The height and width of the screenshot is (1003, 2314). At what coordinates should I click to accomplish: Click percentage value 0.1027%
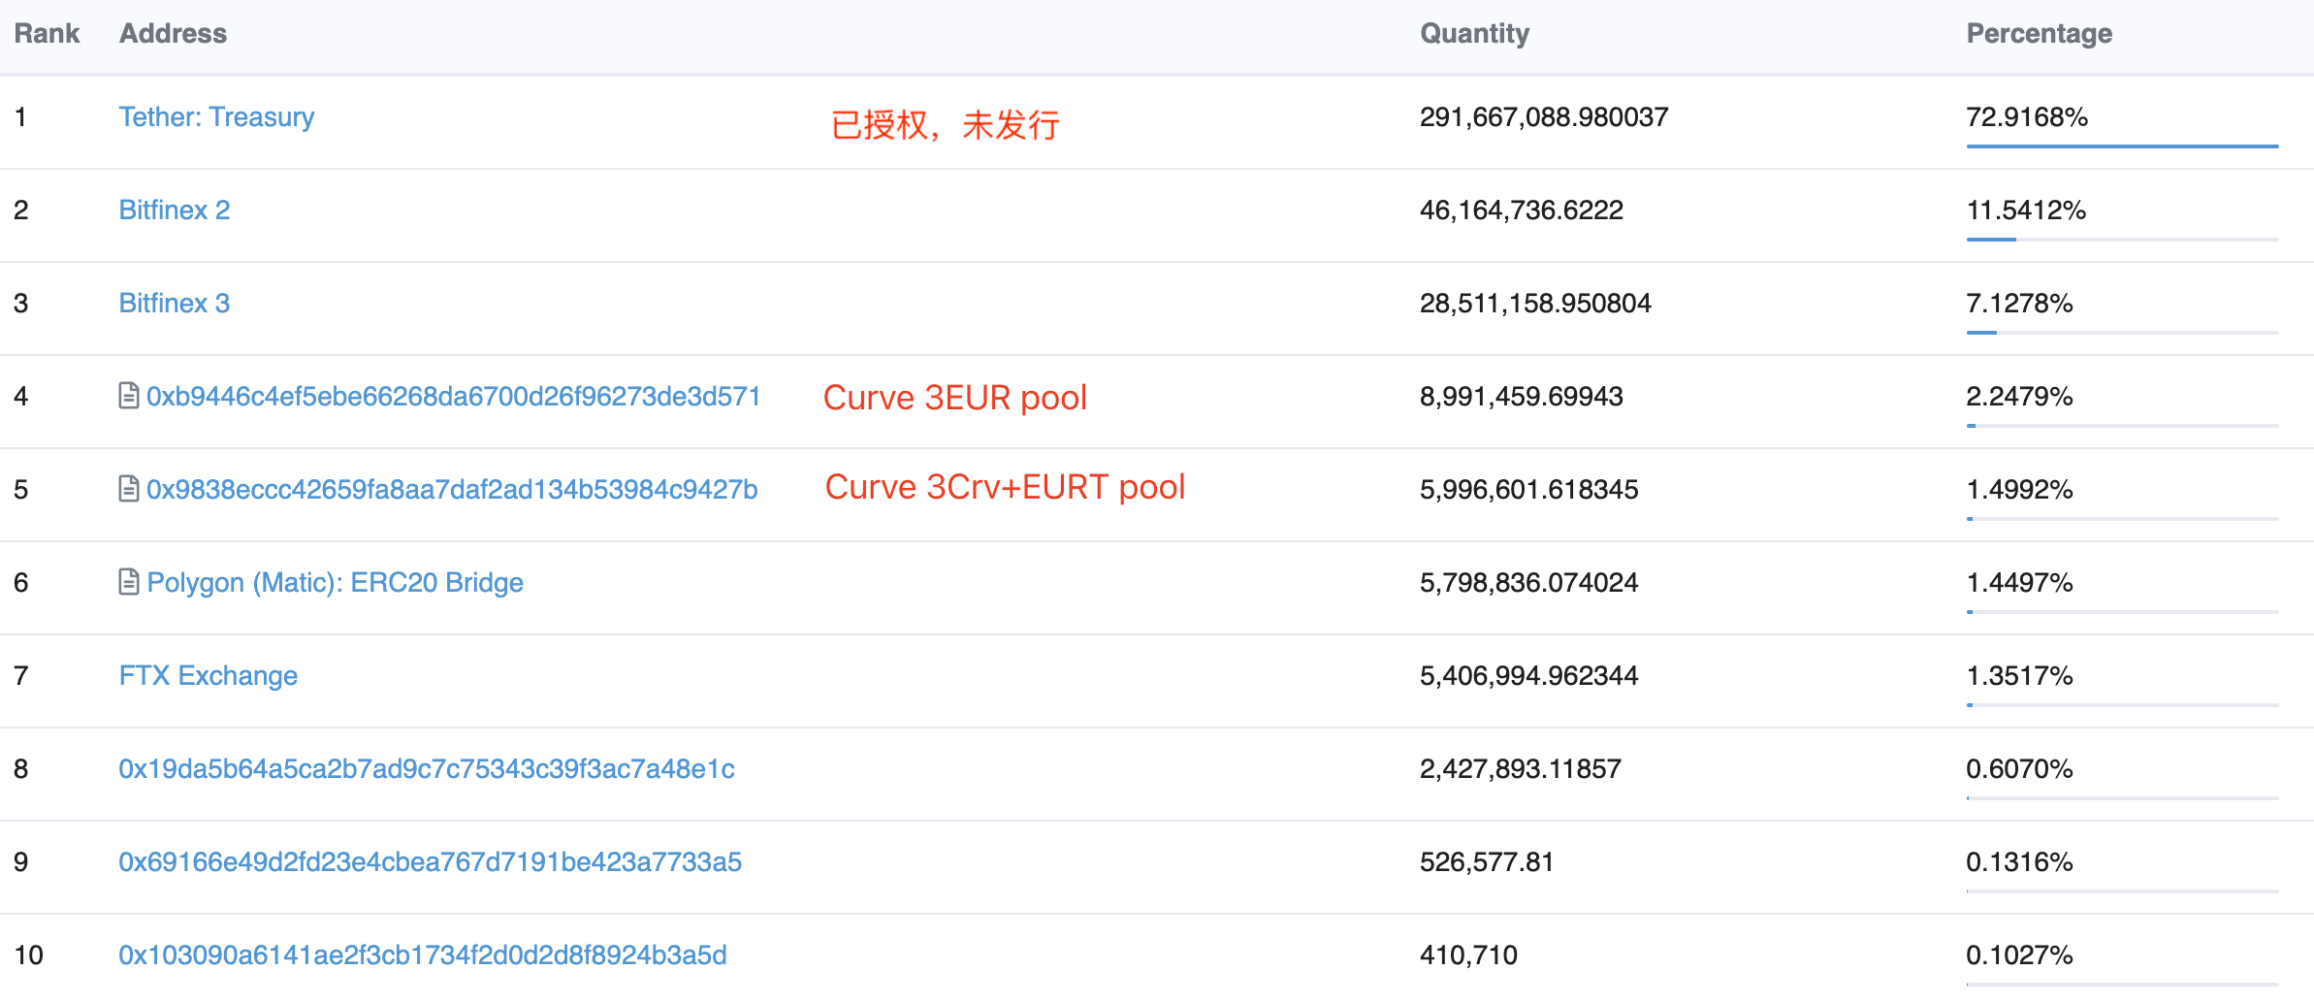tap(2019, 955)
